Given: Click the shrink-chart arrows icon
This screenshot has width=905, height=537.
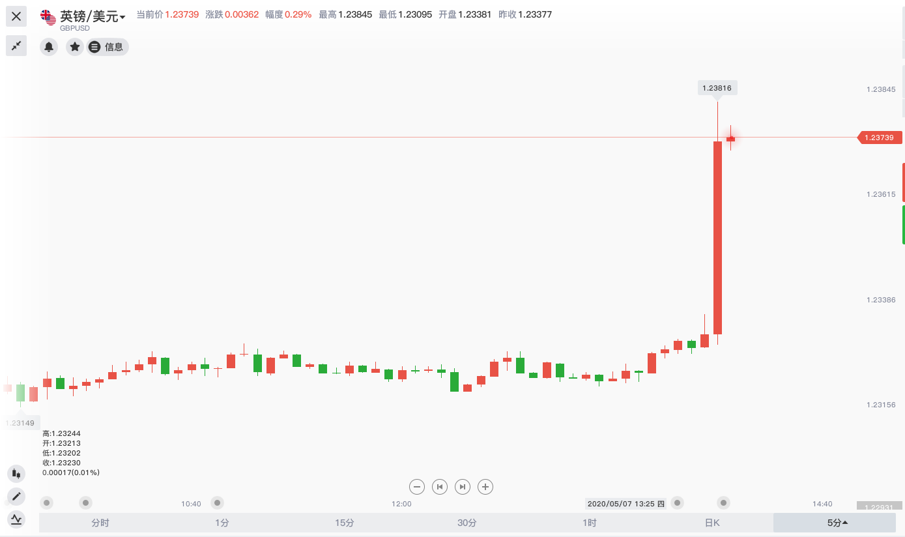Looking at the screenshot, I should tap(16, 46).
